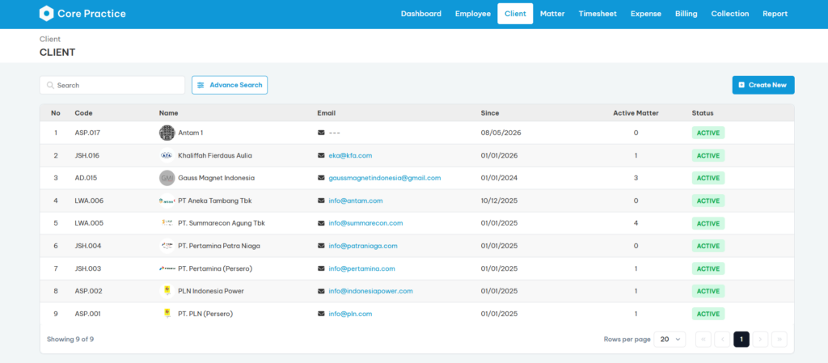Open email link info@patraniaga.com
Image resolution: width=828 pixels, height=363 pixels.
point(363,246)
